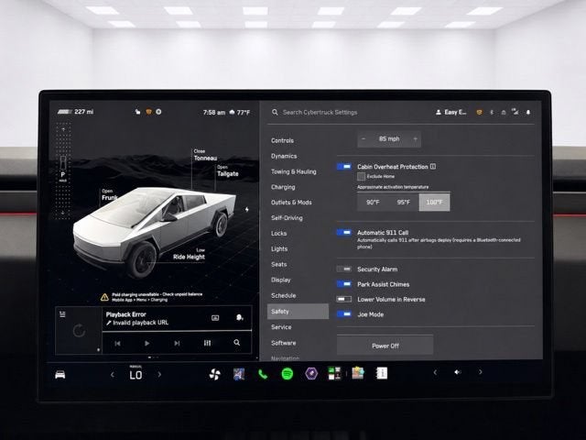
Task: Tap the lyrics/caption icon in media player
Action: tap(215, 318)
